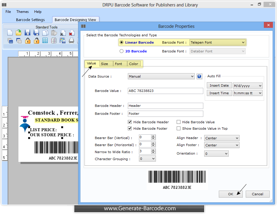Increase Narrow to Wide Ratio stepper

pyautogui.click(x=153, y=150)
